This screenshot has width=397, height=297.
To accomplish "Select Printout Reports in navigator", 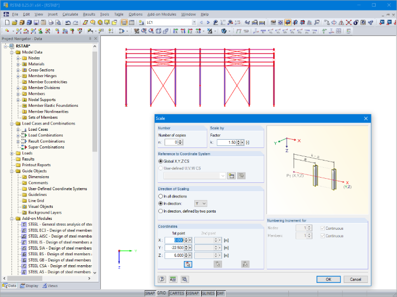I will click(x=36, y=165).
